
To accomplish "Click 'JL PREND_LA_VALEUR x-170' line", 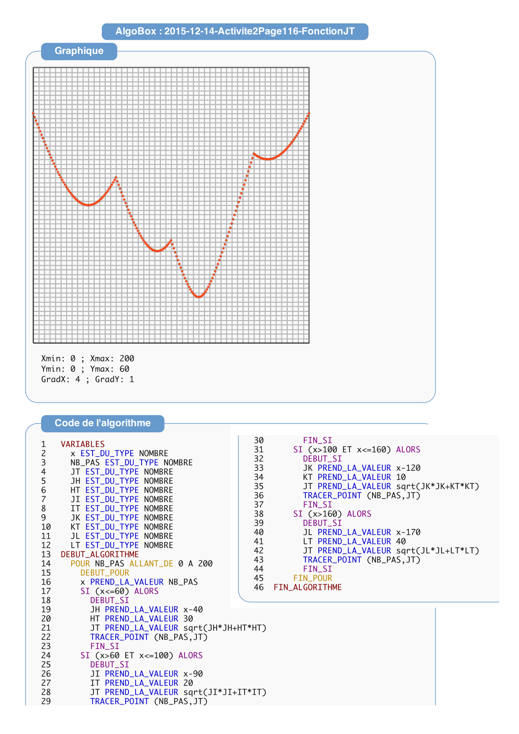I will [362, 532].
